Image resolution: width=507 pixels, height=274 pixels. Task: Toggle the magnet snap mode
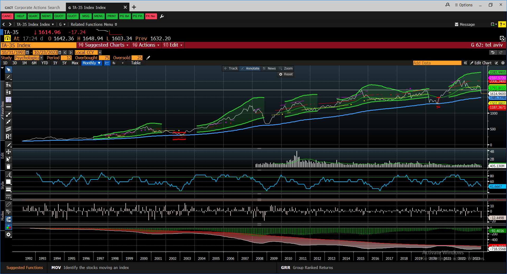[8, 219]
